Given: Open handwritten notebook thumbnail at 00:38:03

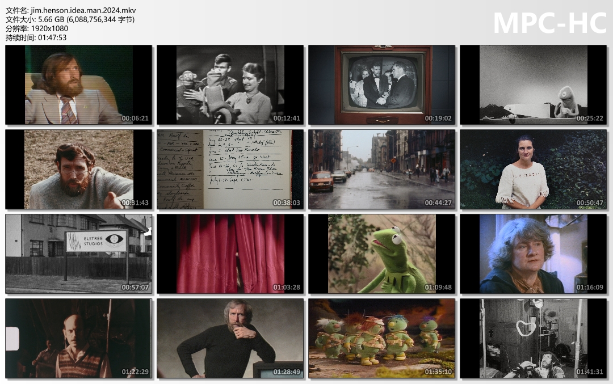Looking at the screenshot, I should [230, 169].
